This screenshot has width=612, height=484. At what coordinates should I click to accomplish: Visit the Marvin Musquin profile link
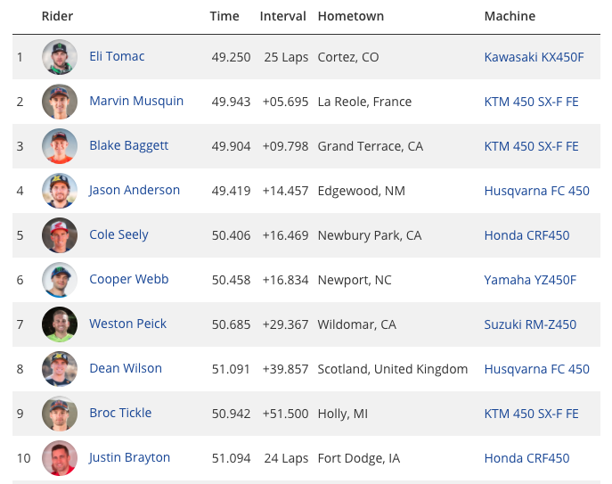(136, 101)
